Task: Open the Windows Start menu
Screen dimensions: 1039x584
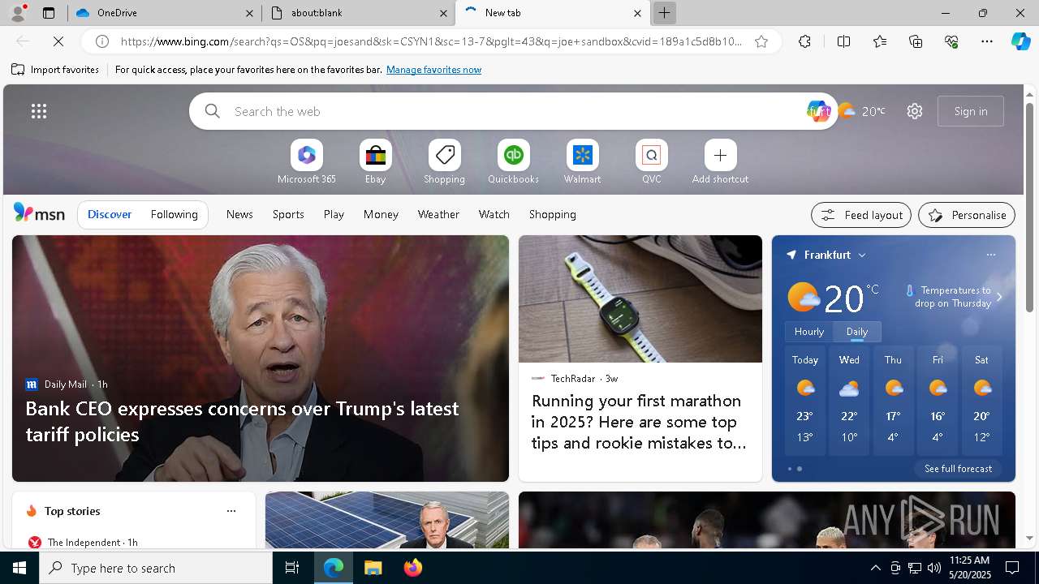Action: tap(19, 568)
